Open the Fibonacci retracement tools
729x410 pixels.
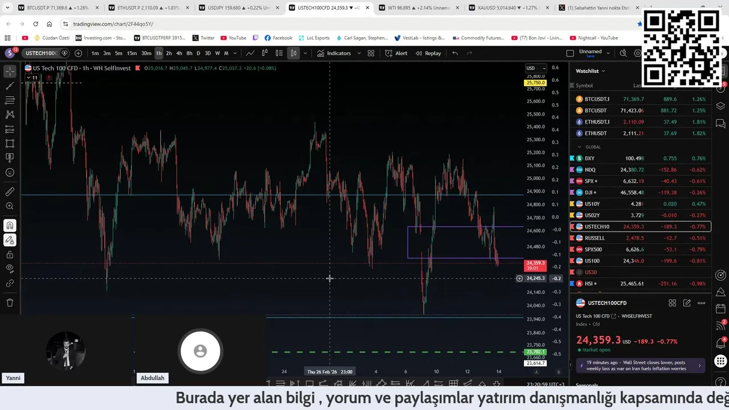pos(10,100)
